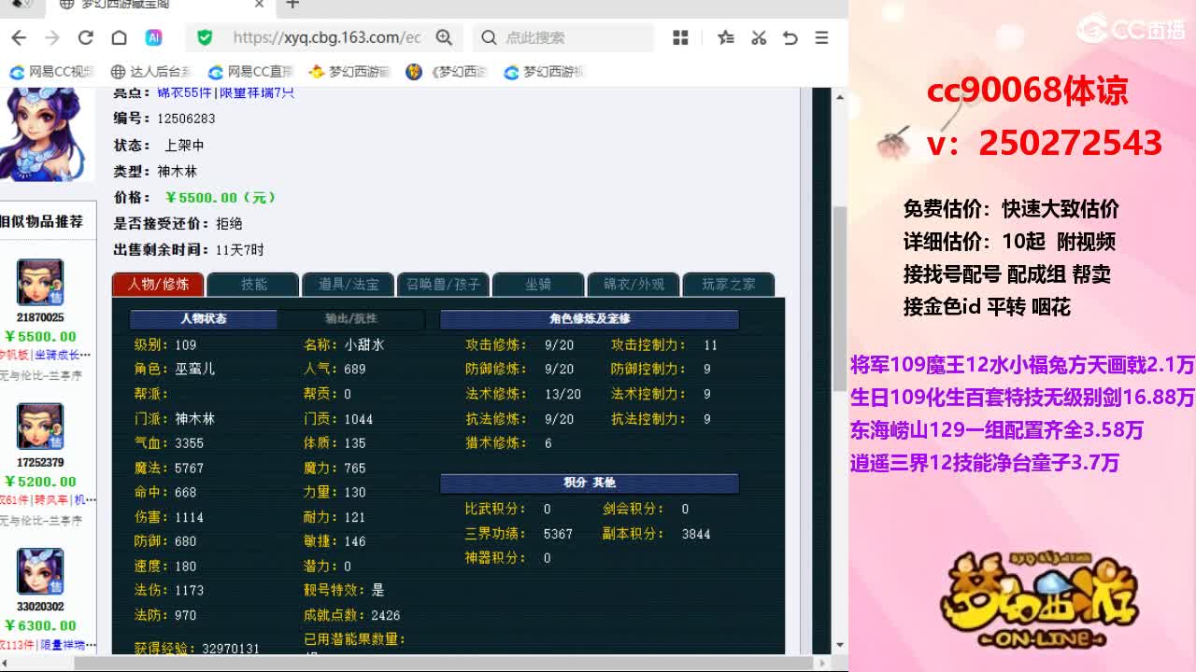Go back to the previous page
Viewport: 1196px width, 672px height.
click(19, 37)
